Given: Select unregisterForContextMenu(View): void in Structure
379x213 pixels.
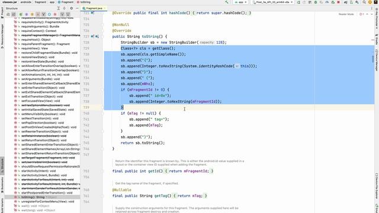Looking at the screenshot, I should point(47,201).
